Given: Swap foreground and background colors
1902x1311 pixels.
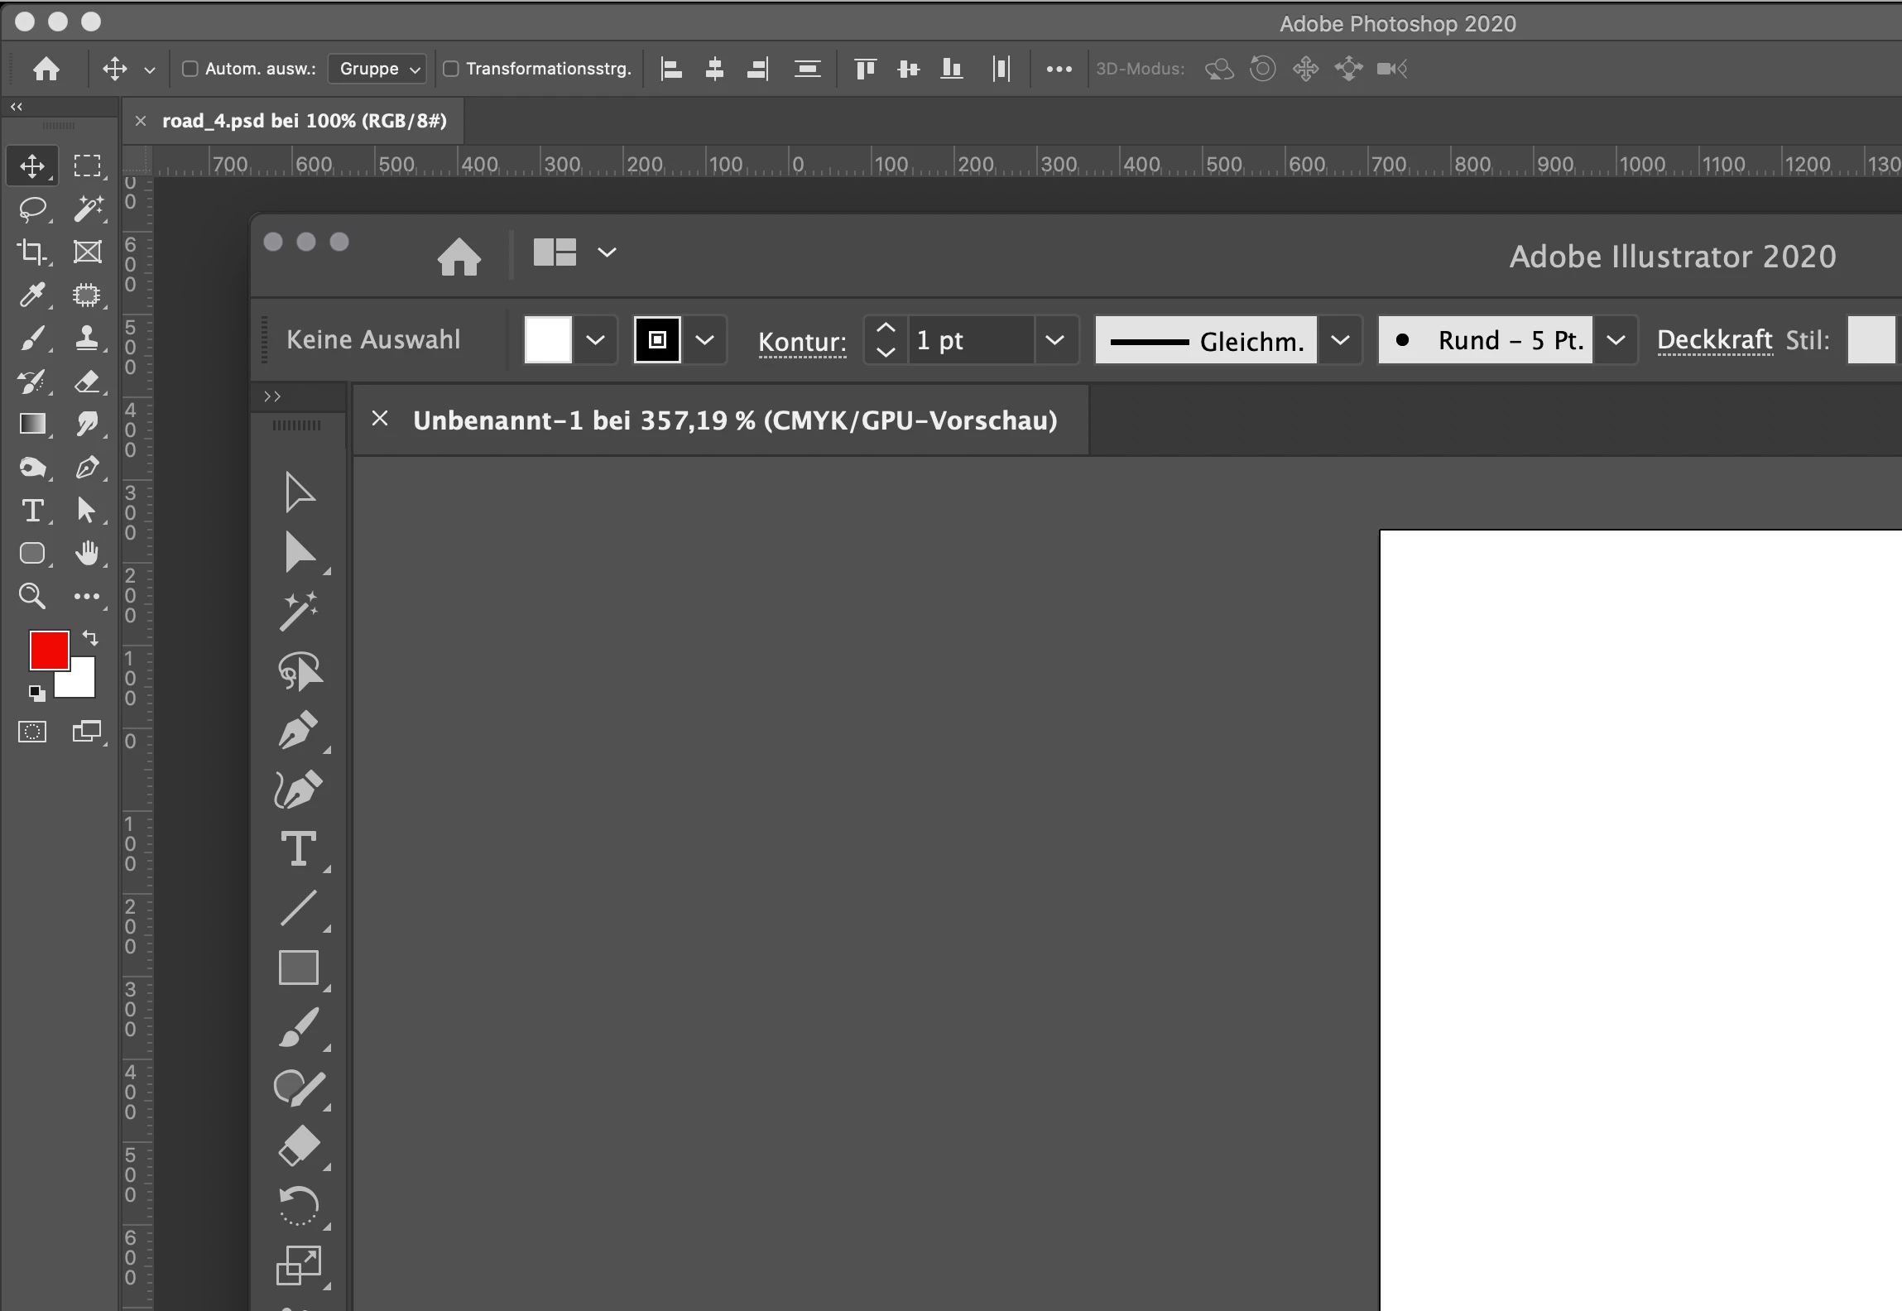Looking at the screenshot, I should click(90, 638).
